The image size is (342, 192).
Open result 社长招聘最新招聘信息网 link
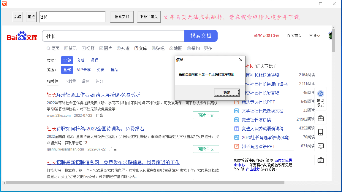[x=113, y=162]
